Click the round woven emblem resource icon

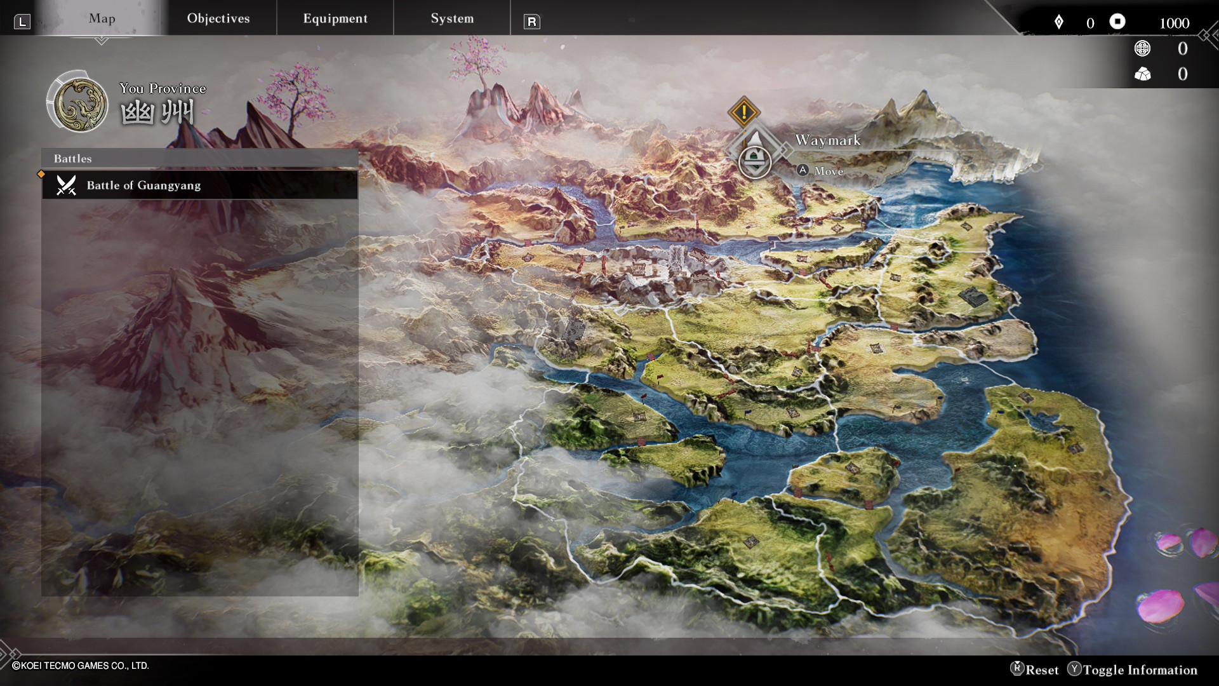pyautogui.click(x=1142, y=48)
